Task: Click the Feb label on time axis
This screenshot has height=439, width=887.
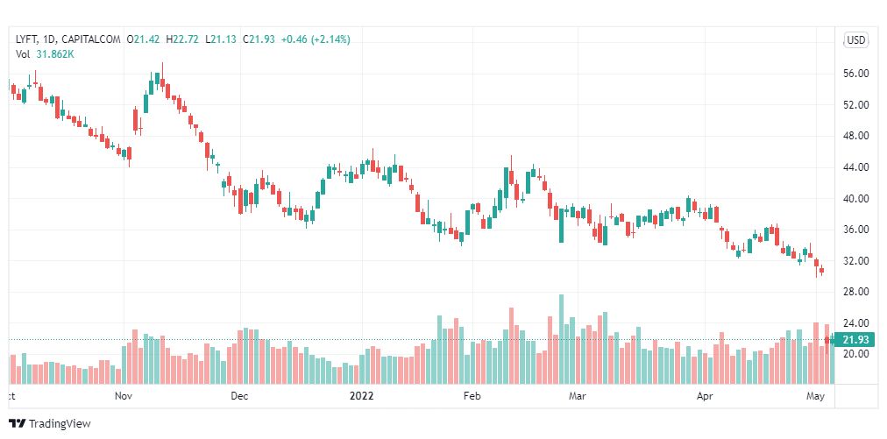Action: [x=472, y=396]
